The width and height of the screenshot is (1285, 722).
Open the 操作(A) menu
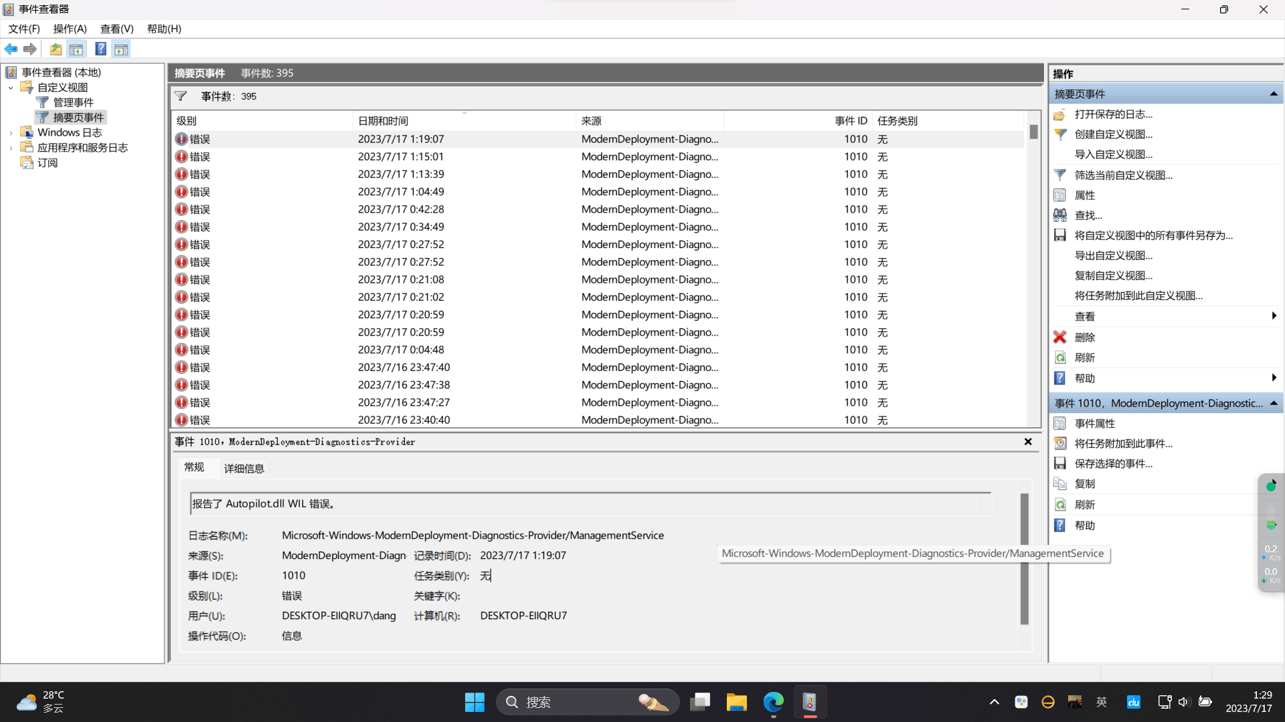click(x=70, y=29)
